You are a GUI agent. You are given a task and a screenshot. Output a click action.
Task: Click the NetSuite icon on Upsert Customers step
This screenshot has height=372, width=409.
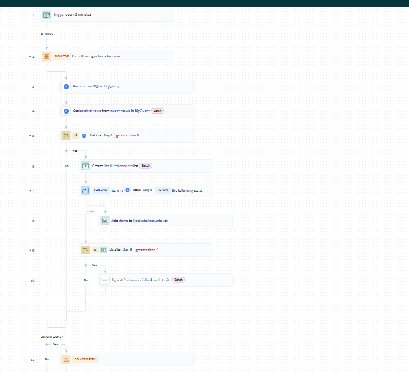pos(105,280)
